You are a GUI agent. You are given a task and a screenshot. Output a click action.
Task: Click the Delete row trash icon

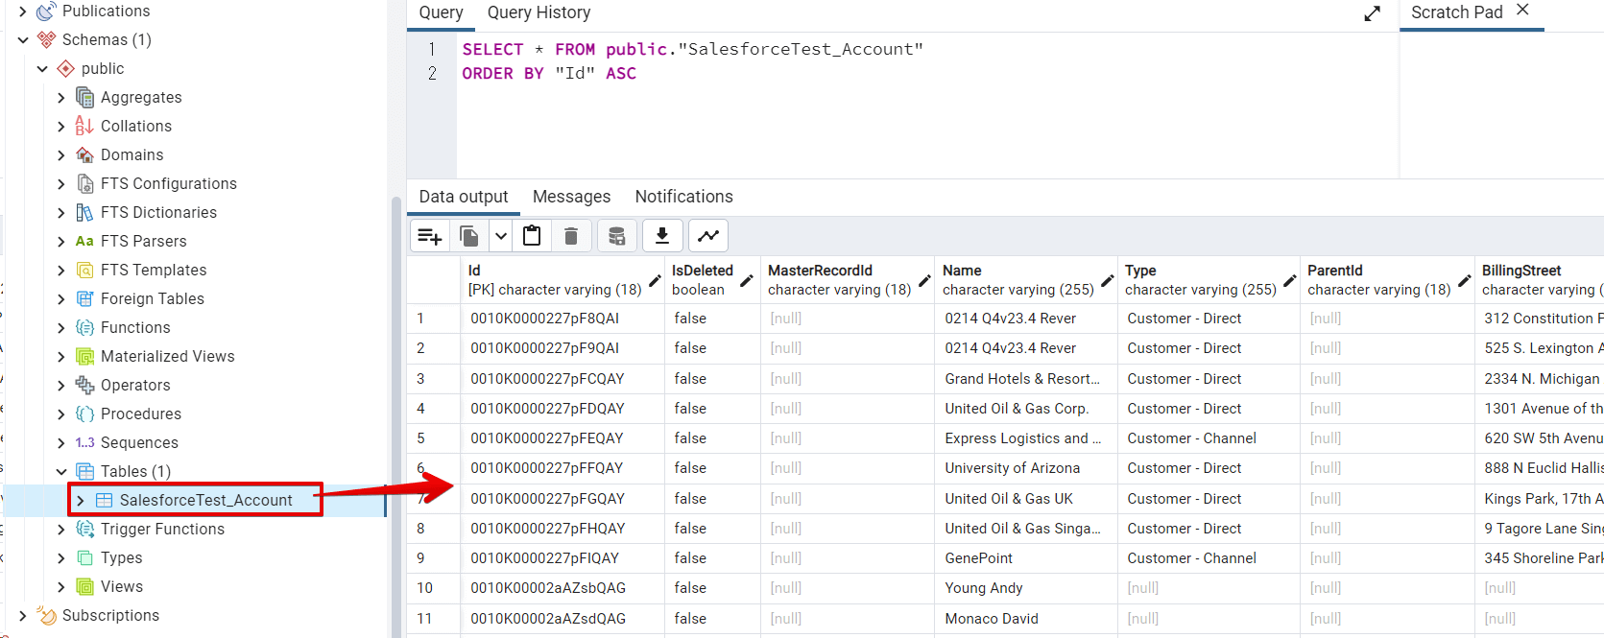(x=571, y=236)
